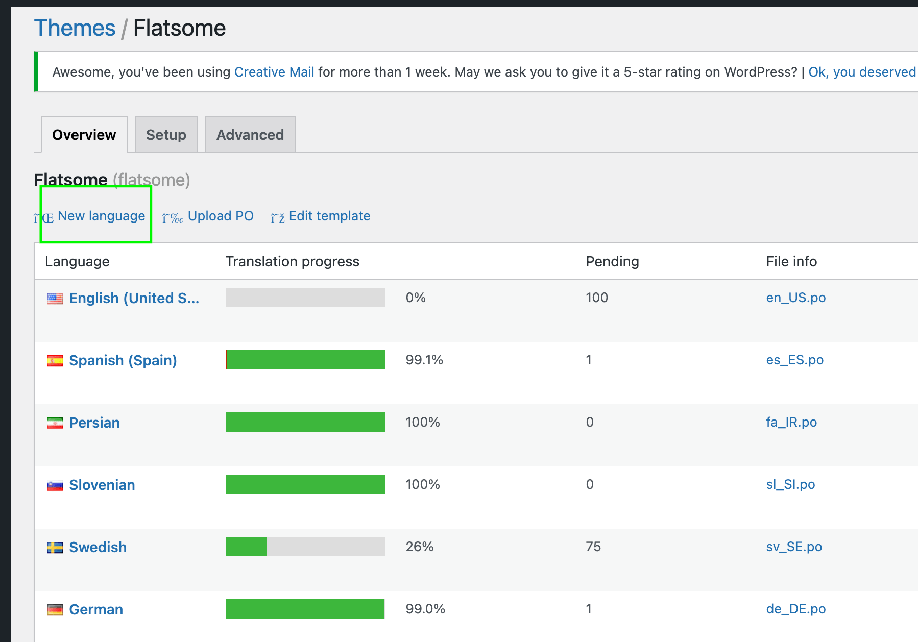Click the English 0% progress bar

(x=305, y=298)
